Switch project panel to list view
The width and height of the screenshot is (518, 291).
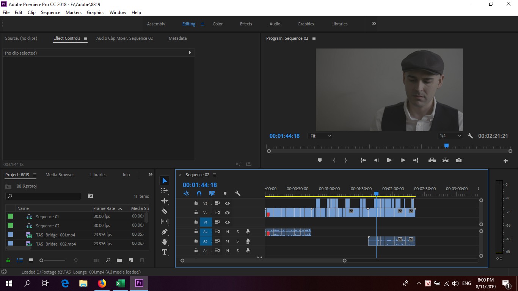[20, 260]
